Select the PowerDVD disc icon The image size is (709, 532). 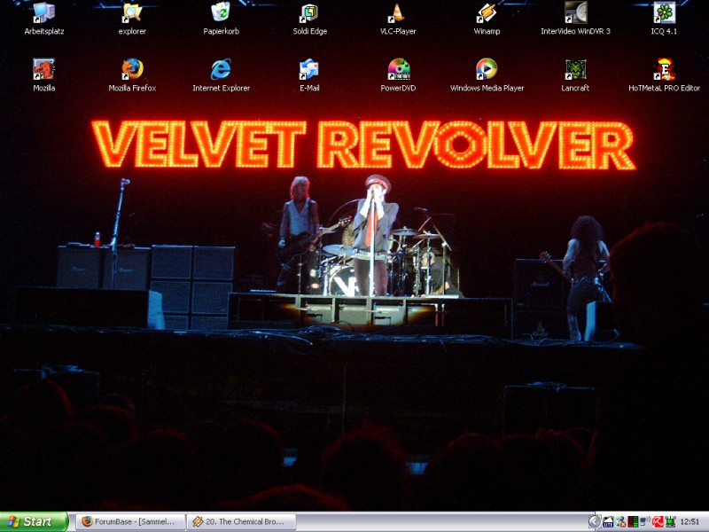[398, 75]
